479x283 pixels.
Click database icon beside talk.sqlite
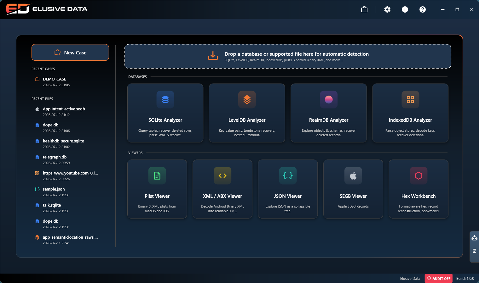[37, 205]
